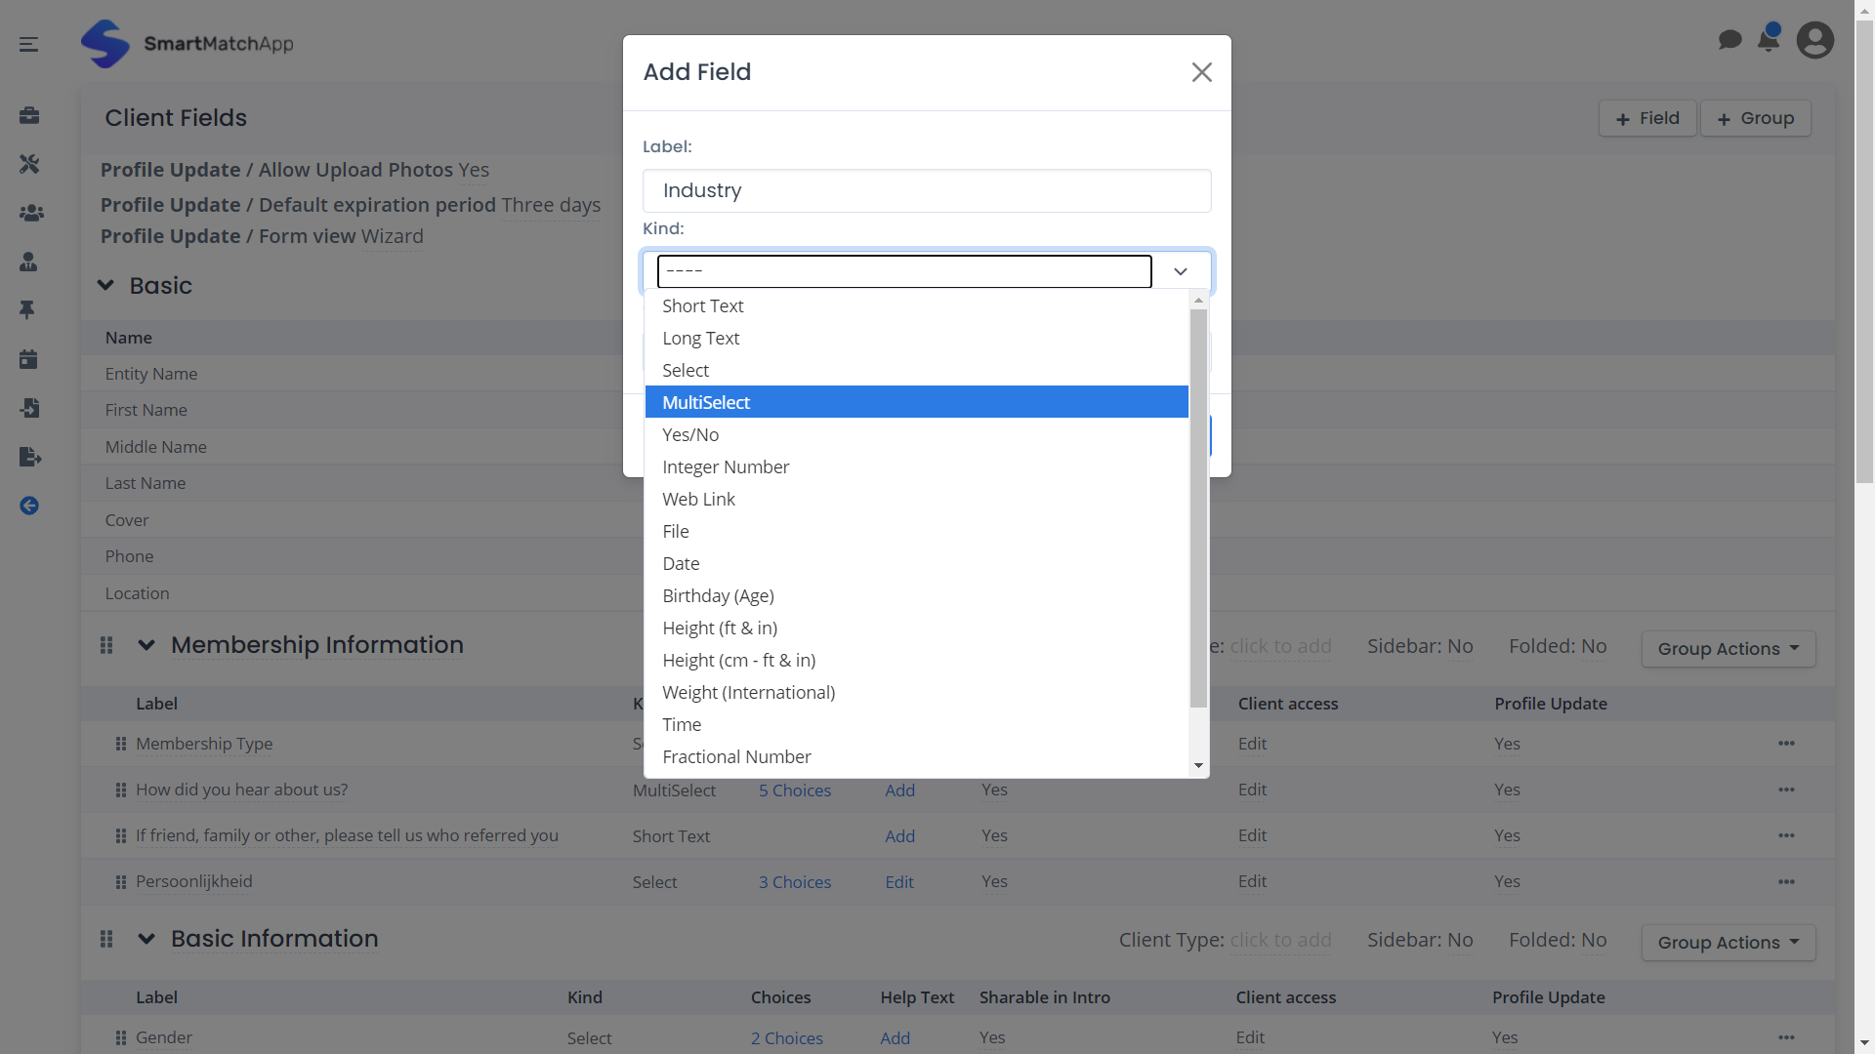Click the dropdown list scrollbar down arrow
The width and height of the screenshot is (1875, 1054).
pyautogui.click(x=1198, y=766)
